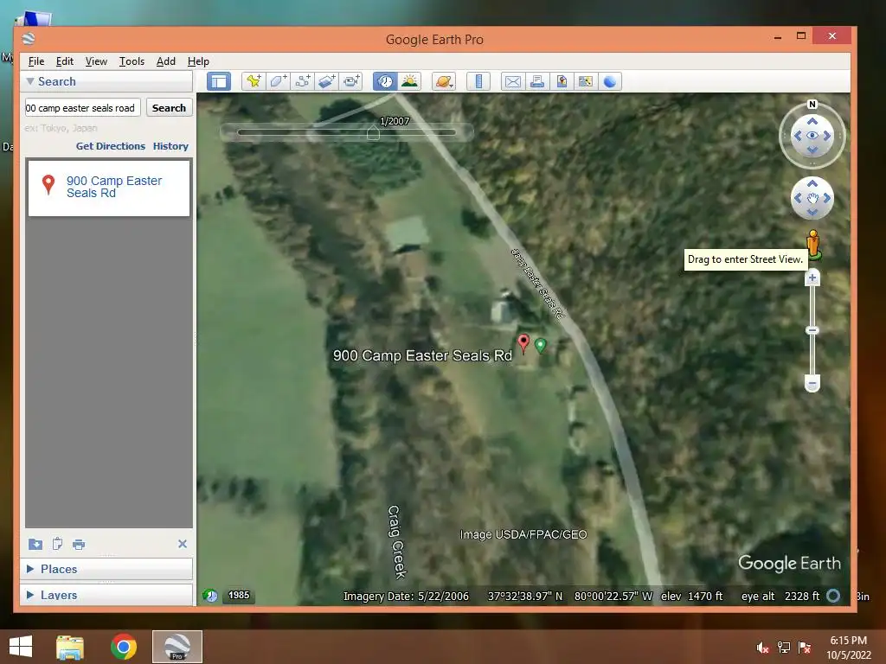This screenshot has width=886, height=664.
Task: Click the red placemark pin on map
Action: 523,342
